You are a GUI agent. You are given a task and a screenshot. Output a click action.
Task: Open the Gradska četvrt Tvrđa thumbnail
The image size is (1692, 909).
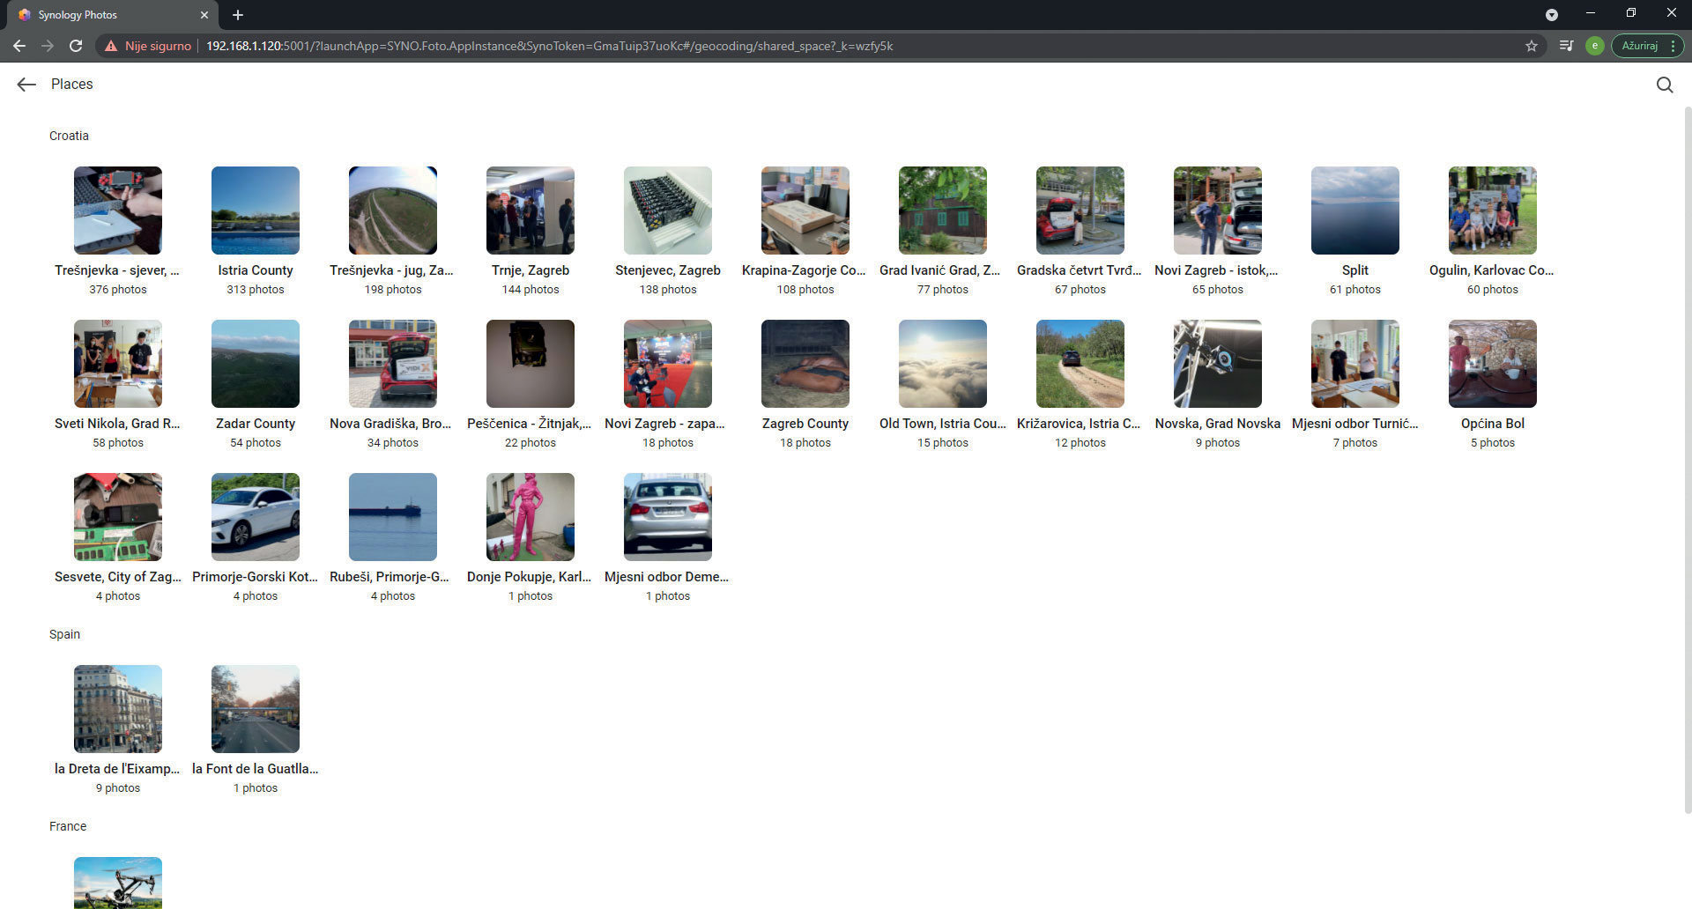tap(1080, 211)
